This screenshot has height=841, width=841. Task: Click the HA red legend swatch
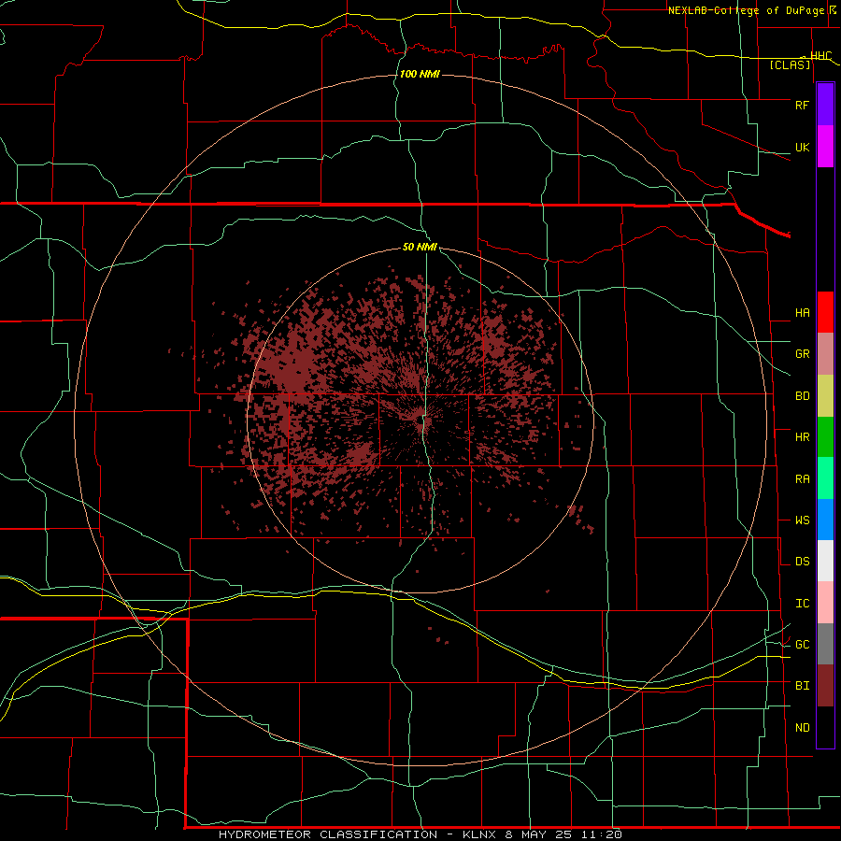click(x=825, y=312)
